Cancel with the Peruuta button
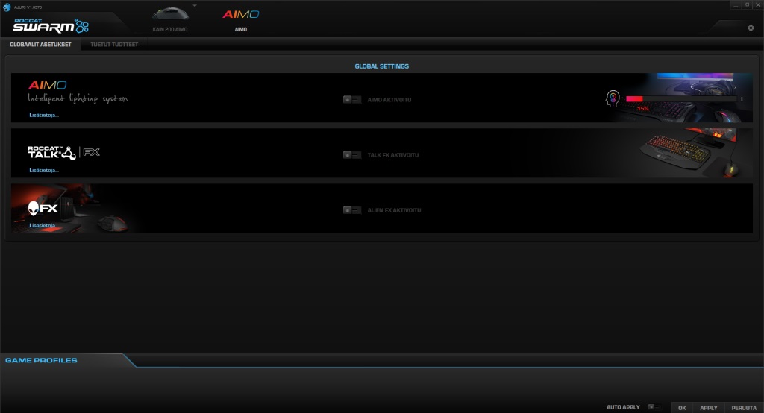The height and width of the screenshot is (413, 764). (x=744, y=408)
